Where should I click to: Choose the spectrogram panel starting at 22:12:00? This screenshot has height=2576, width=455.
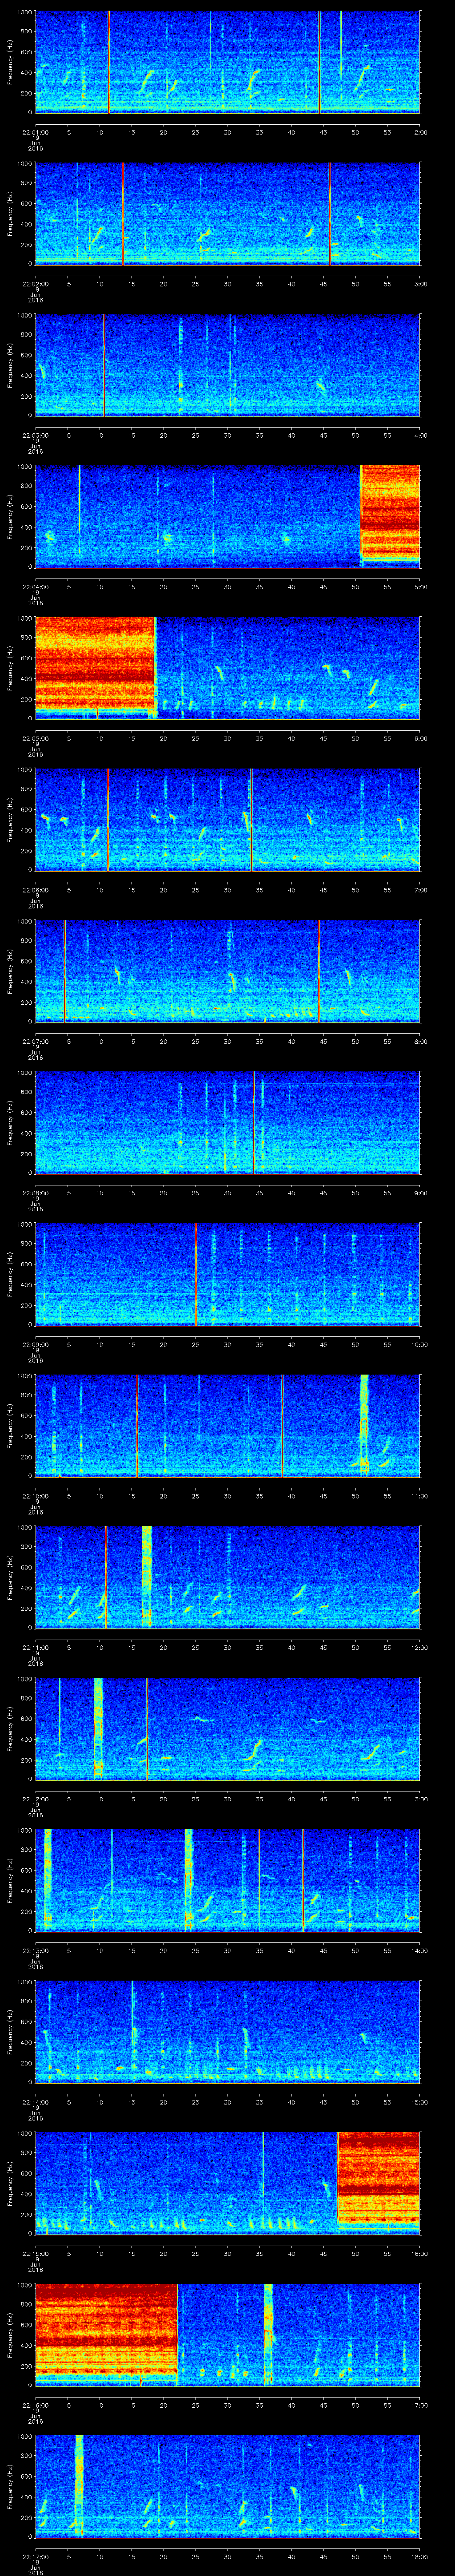[x=228, y=1728]
